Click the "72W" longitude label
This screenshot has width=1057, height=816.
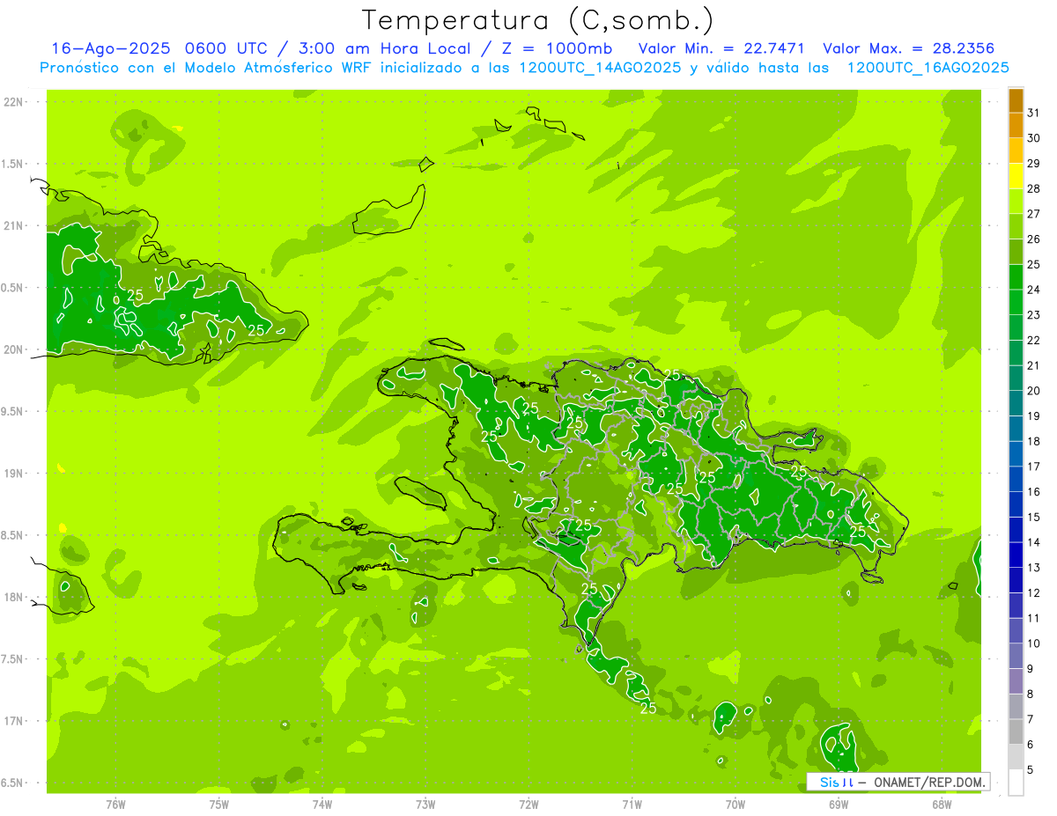528,805
